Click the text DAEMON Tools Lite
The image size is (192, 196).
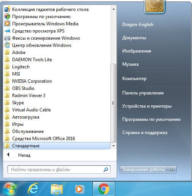pos(32,60)
